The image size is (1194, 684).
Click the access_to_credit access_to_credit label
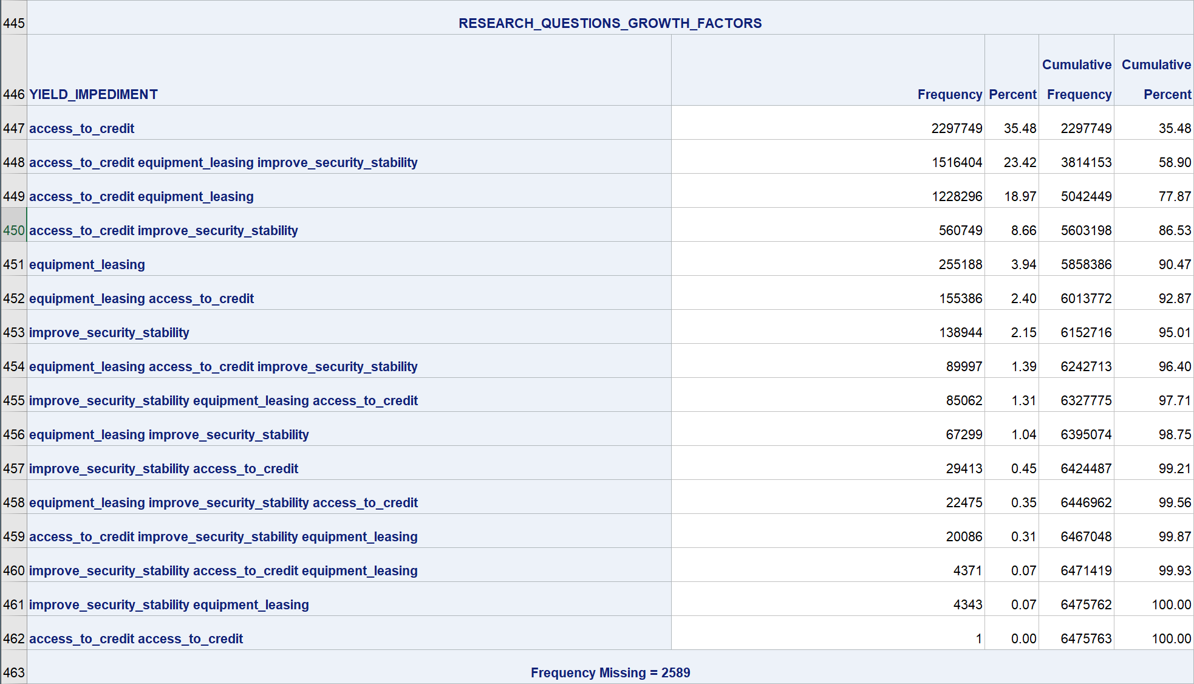(136, 638)
